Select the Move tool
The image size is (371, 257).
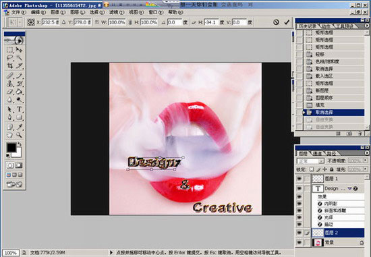click(x=19, y=50)
